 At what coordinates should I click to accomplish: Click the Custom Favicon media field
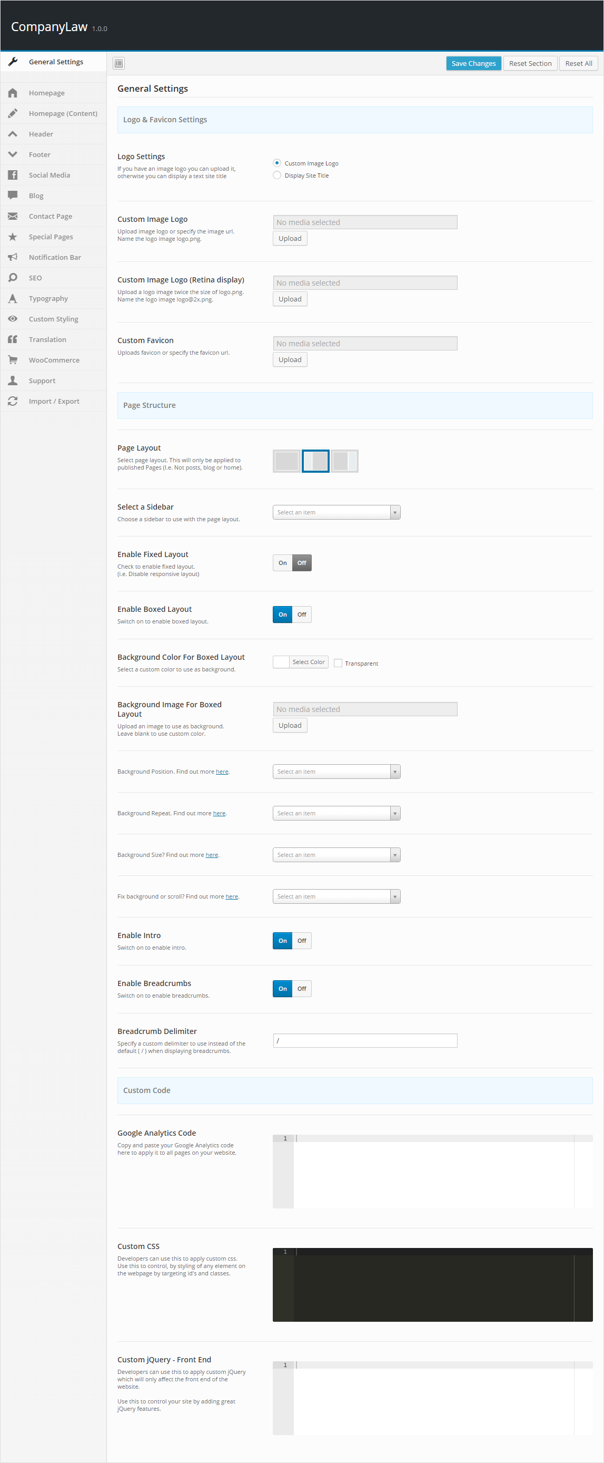point(365,343)
